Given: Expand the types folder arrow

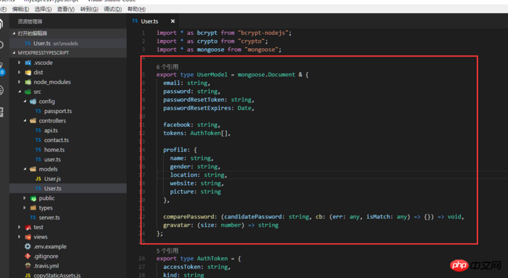Looking at the screenshot, I should 25,208.
